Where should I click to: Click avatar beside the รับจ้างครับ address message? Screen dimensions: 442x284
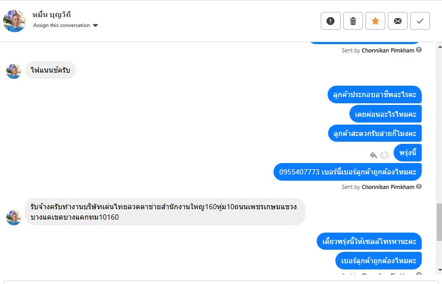[14, 218]
